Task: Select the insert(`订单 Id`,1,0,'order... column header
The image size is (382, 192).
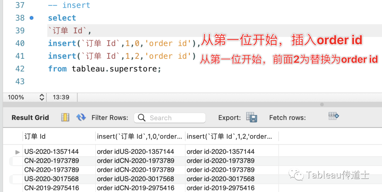Action: pyautogui.click(x=140, y=136)
